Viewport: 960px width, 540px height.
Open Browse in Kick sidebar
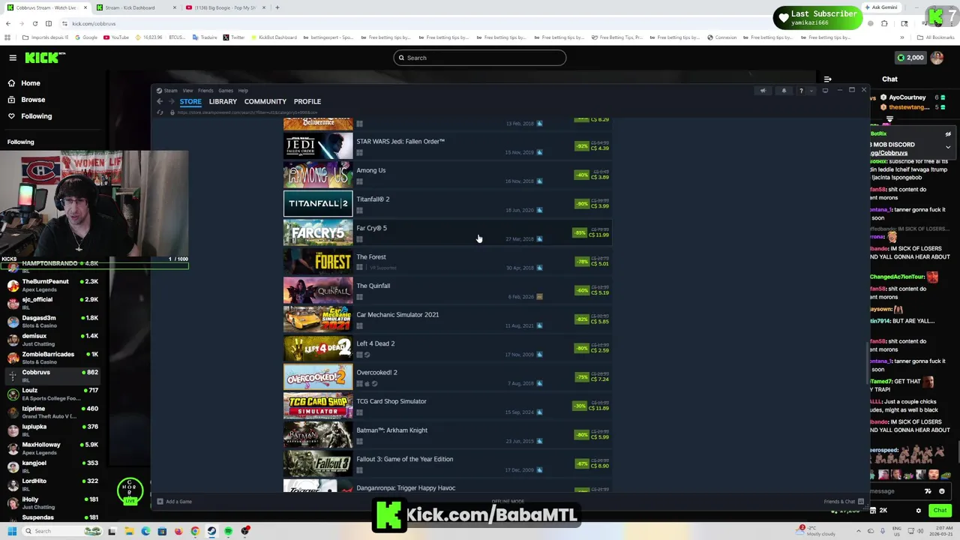tap(33, 100)
